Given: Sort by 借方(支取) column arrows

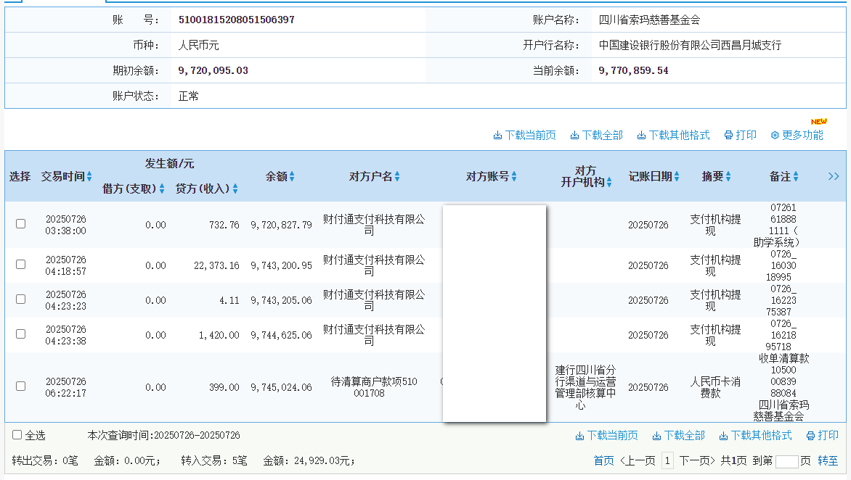Looking at the screenshot, I should coord(162,189).
